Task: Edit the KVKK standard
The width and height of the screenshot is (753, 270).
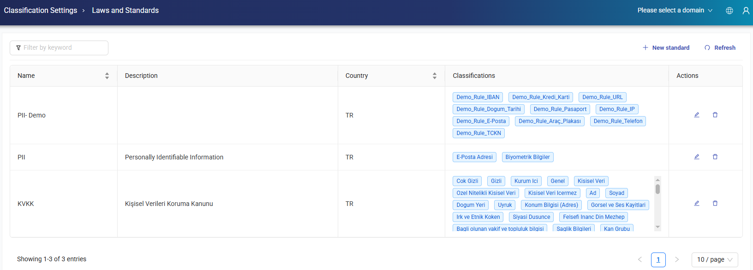Action: pyautogui.click(x=697, y=203)
